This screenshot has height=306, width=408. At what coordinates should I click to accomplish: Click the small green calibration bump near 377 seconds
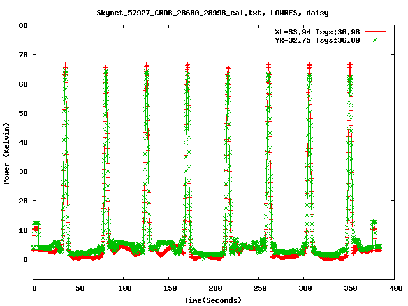pyautogui.click(x=374, y=222)
